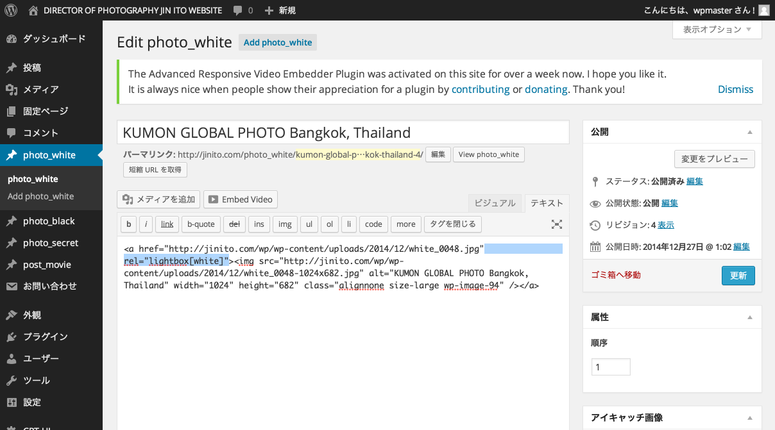The width and height of the screenshot is (775, 430).
Task: Expand the 表示オプション screen options
Action: click(x=717, y=29)
